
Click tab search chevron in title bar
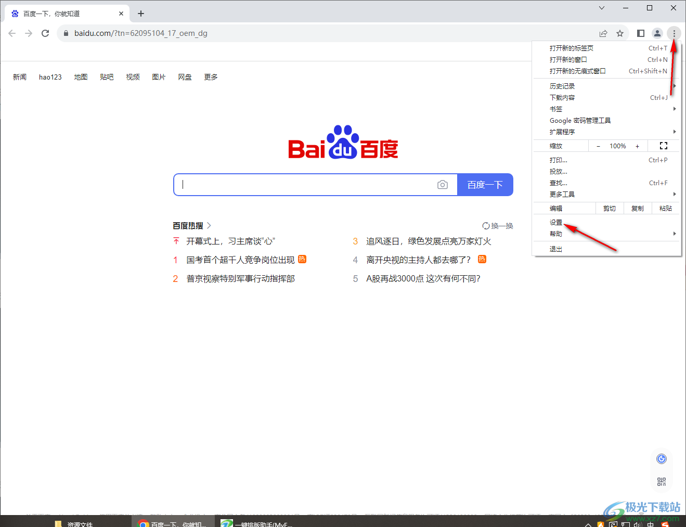click(602, 8)
